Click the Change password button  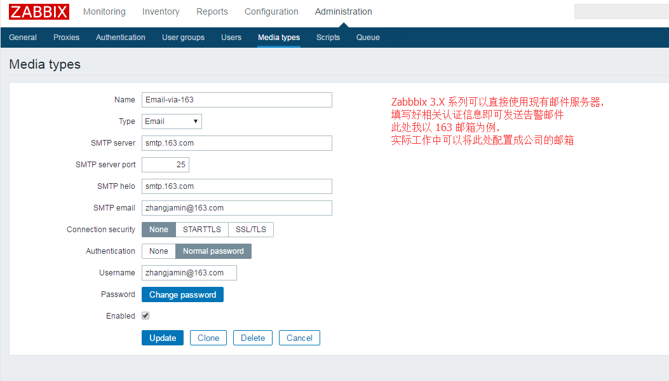coord(182,294)
